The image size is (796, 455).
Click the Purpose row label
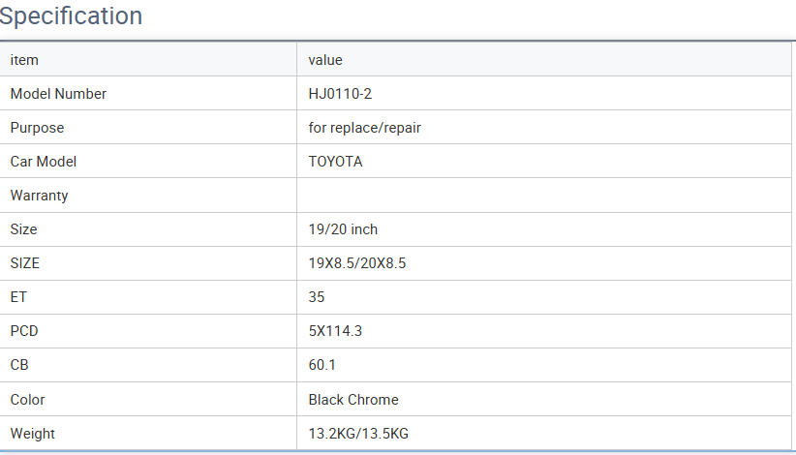[x=37, y=128]
